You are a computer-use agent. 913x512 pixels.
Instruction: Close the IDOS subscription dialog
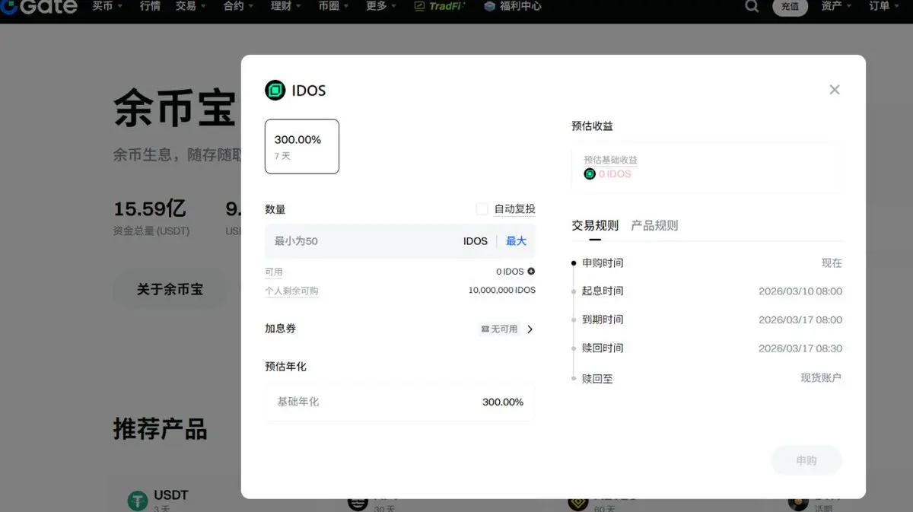835,90
